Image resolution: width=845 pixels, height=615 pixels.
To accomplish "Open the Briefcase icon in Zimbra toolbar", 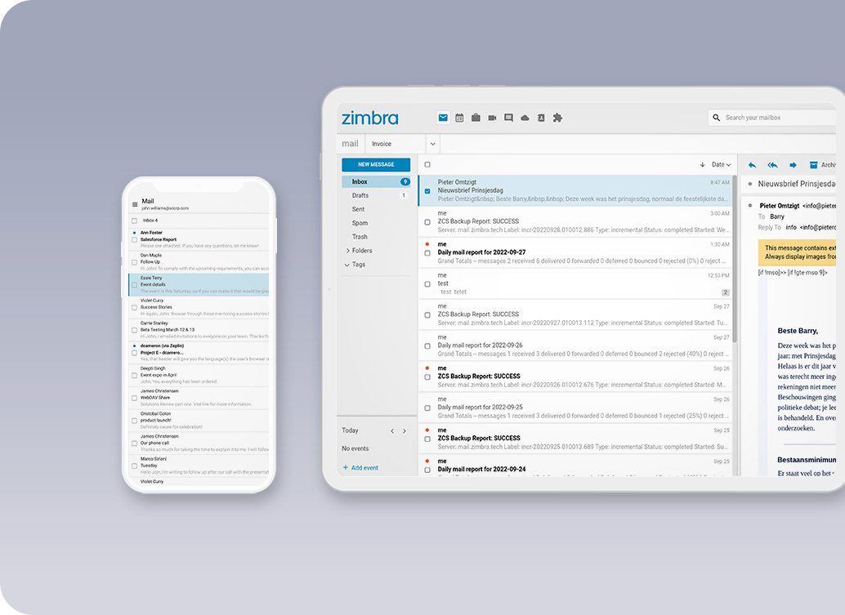I will tap(476, 118).
